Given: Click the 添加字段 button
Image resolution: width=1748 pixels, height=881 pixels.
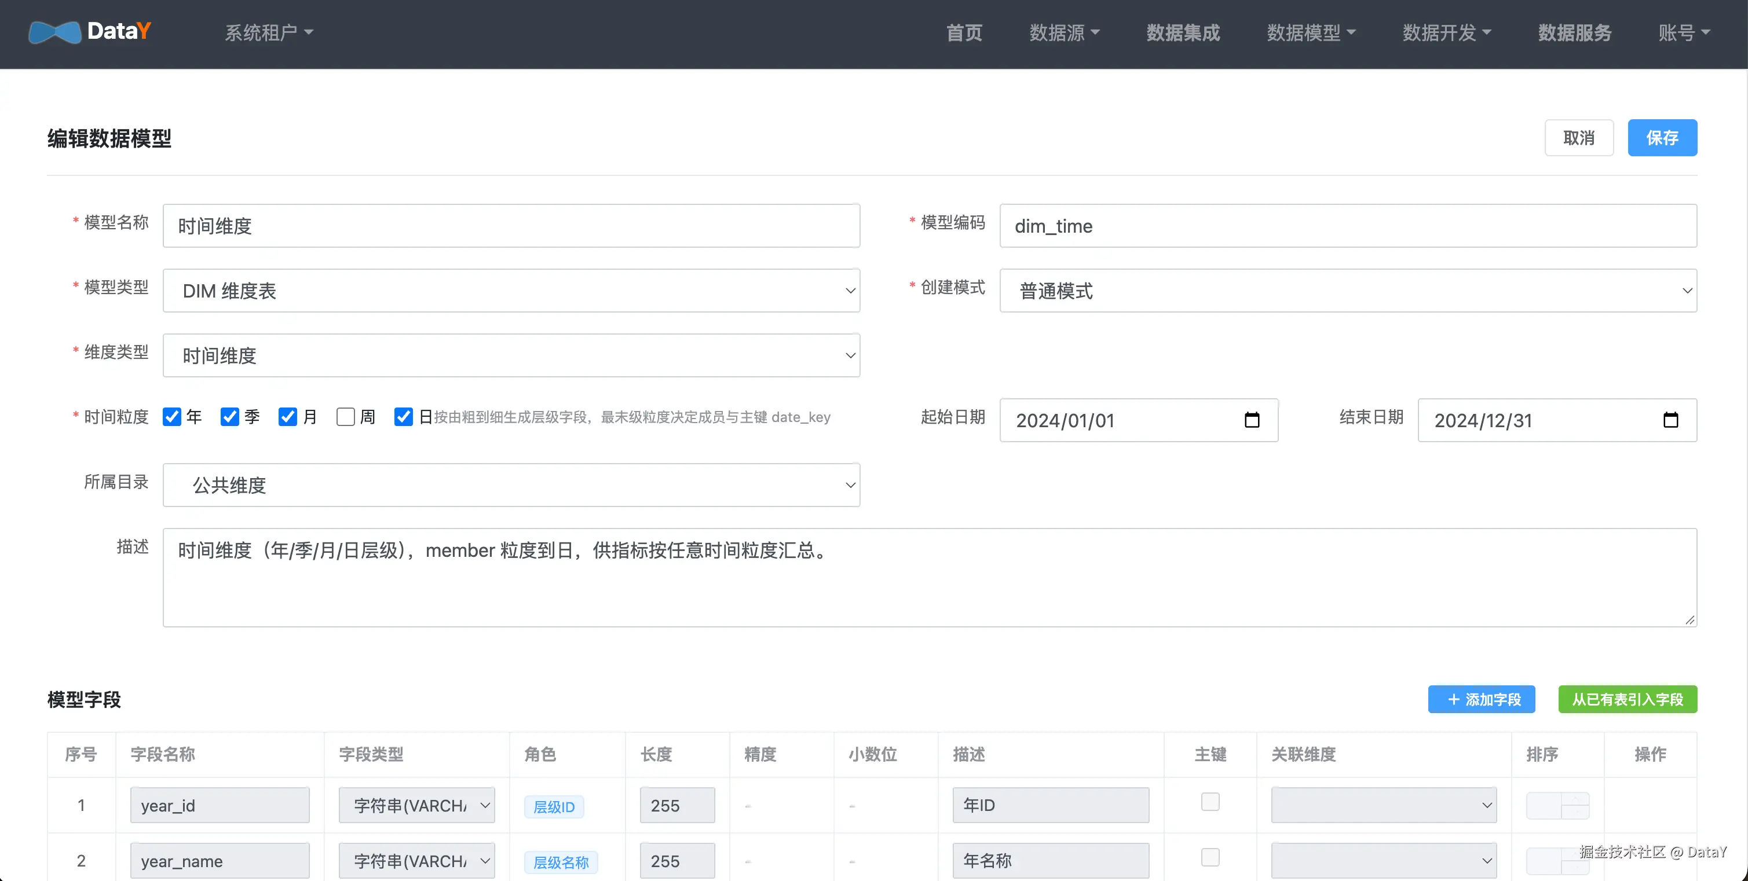Looking at the screenshot, I should (x=1482, y=699).
